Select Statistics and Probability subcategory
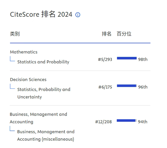This screenshot has height=148, width=167. point(43,62)
